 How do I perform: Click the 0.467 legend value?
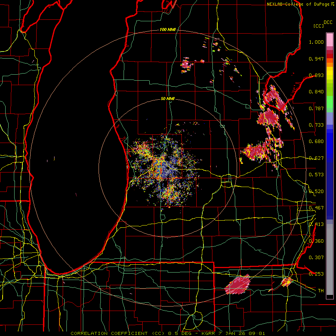coord(316,208)
